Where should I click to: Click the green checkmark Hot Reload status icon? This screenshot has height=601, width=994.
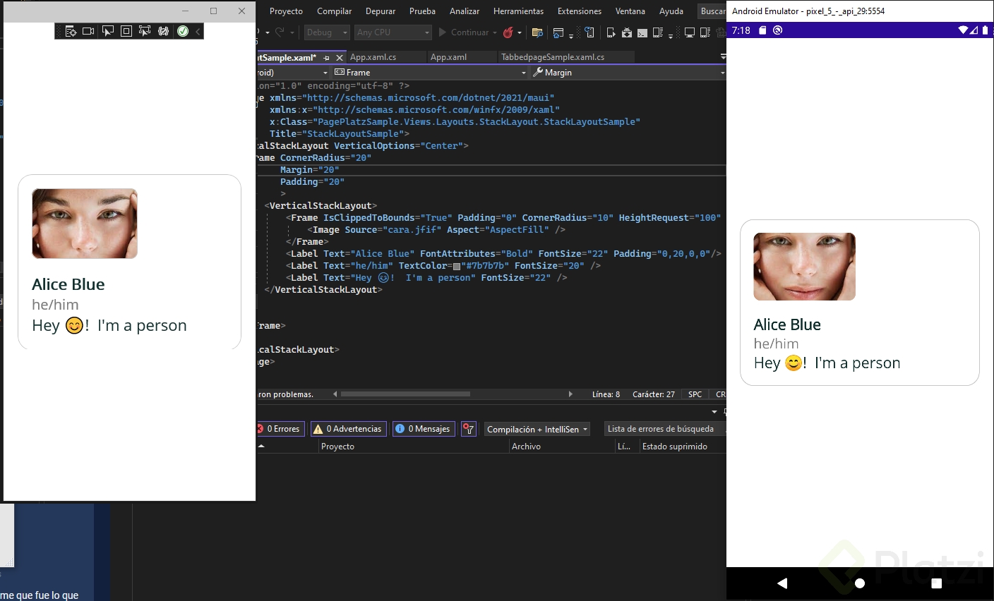(x=183, y=31)
